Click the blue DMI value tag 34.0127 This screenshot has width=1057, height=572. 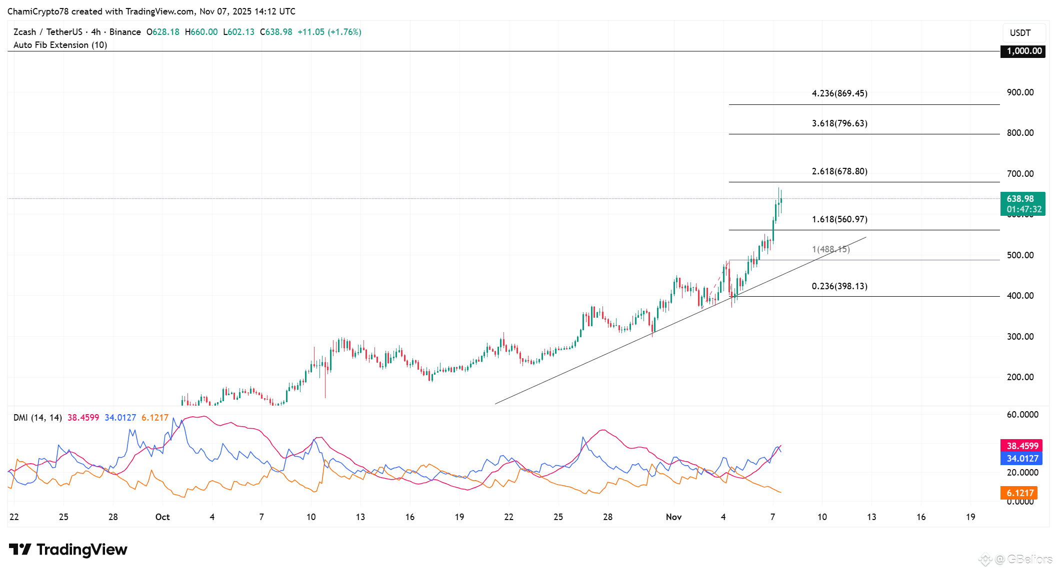coord(1022,458)
